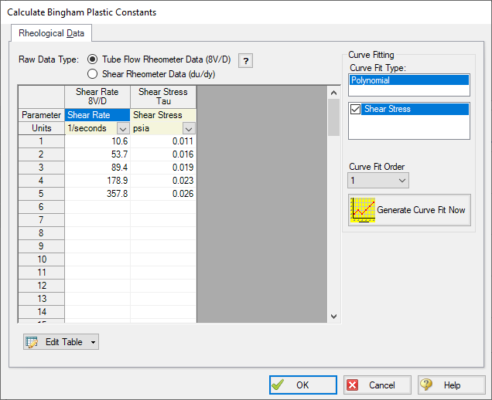
Task: Click the red X Cancel icon
Action: pyautogui.click(x=352, y=385)
